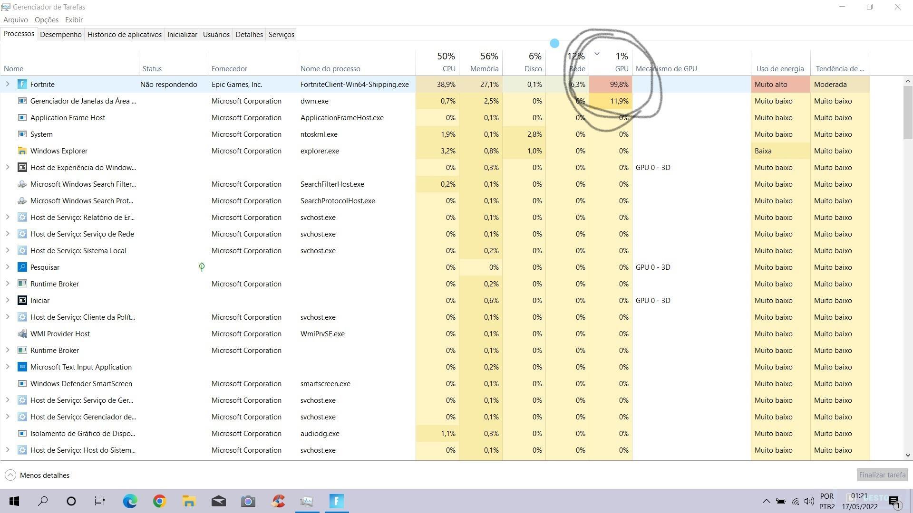Click the process list scrollbar up arrow
Image resolution: width=913 pixels, height=513 pixels.
pyautogui.click(x=908, y=82)
